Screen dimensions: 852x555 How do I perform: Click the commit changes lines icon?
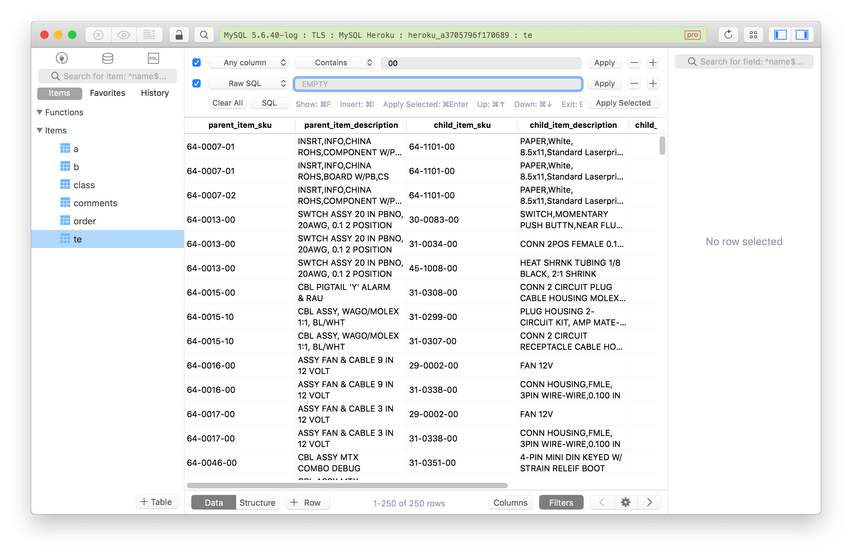pyautogui.click(x=149, y=35)
